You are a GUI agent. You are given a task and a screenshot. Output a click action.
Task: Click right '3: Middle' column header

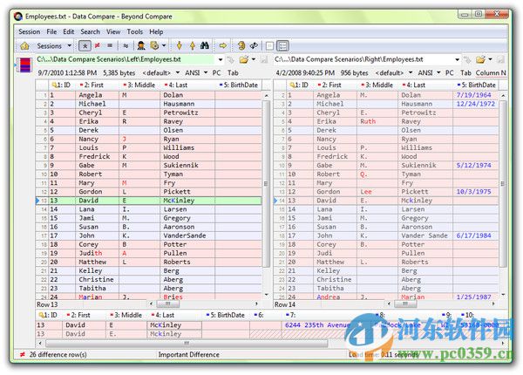tap(377, 85)
